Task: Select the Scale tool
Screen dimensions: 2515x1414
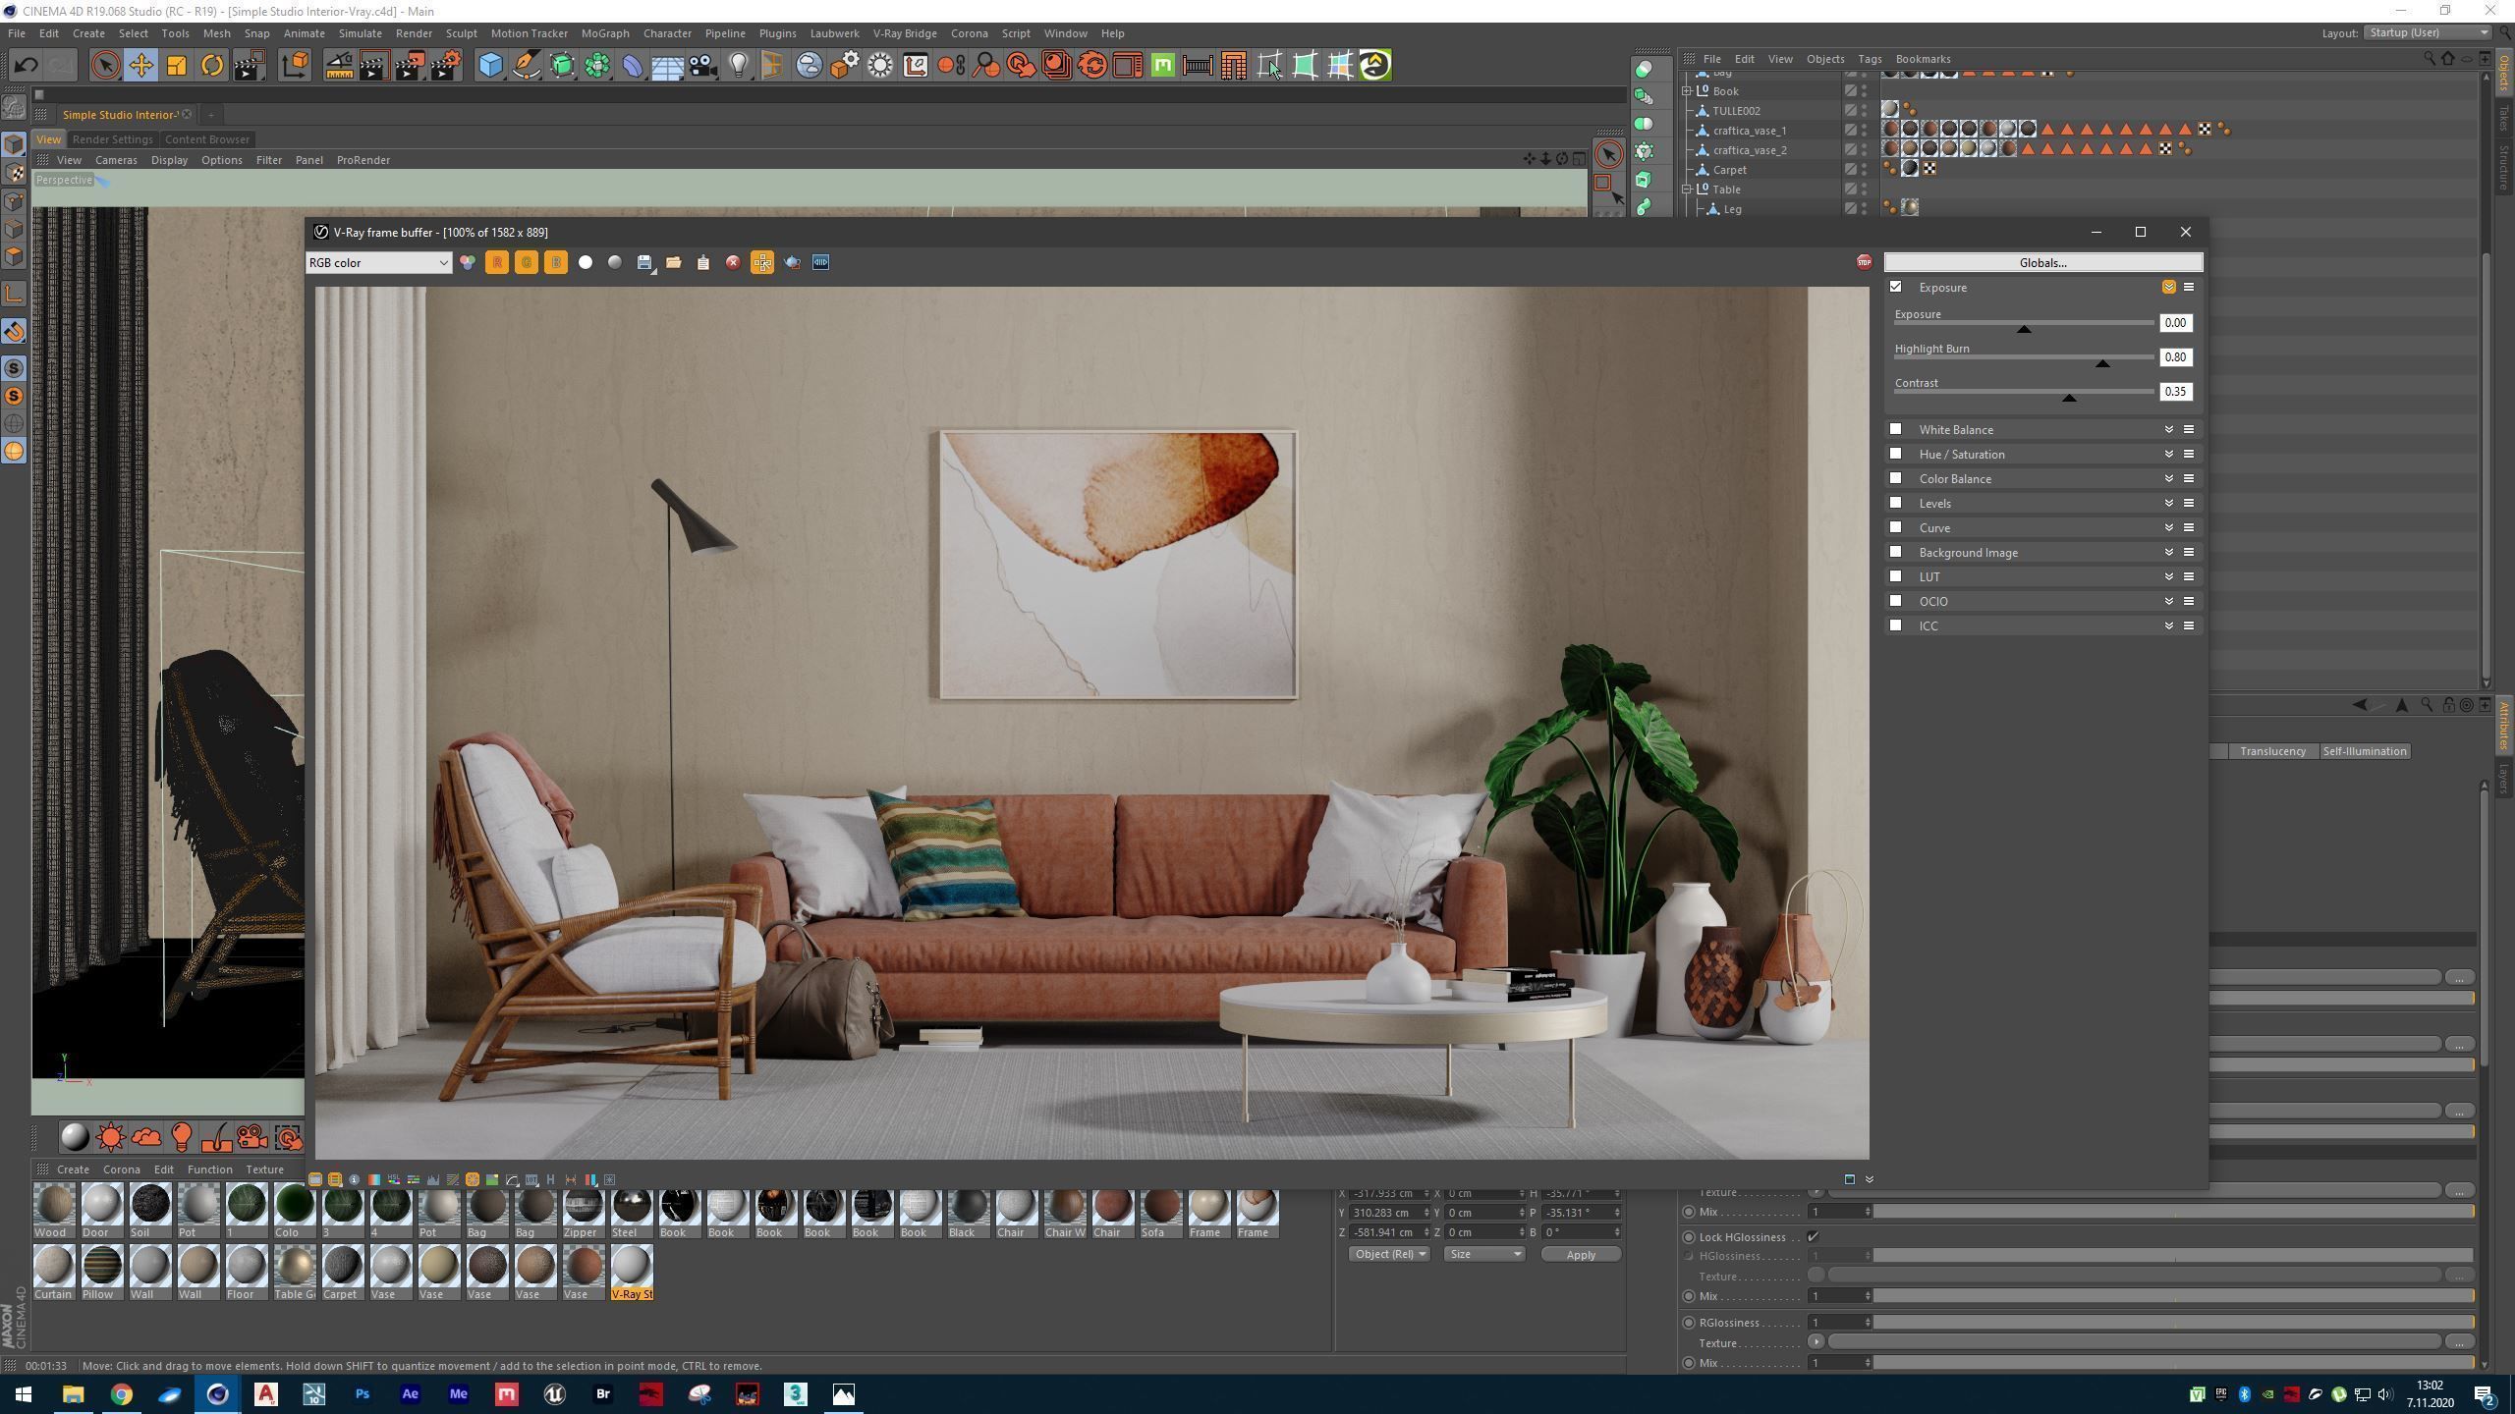Action: pos(177,66)
